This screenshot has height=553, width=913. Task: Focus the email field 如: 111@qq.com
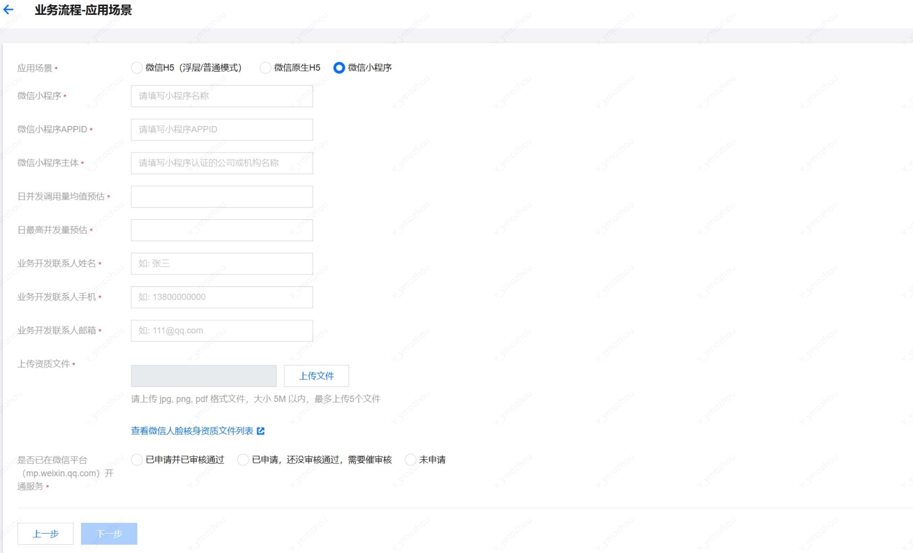coord(222,331)
